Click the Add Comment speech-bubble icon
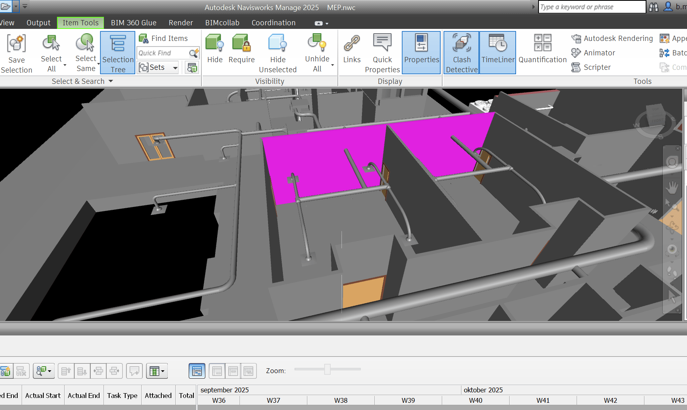 134,371
